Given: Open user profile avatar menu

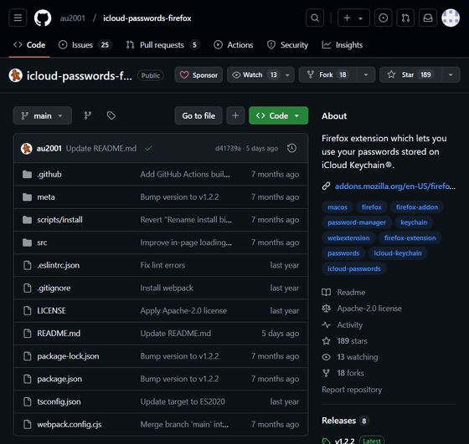Looking at the screenshot, I should click(451, 18).
